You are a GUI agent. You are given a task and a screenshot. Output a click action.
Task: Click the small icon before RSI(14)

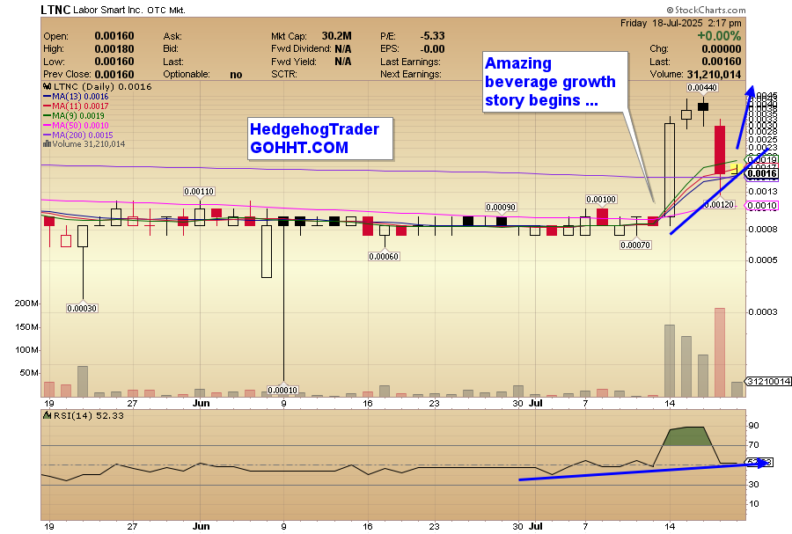47,415
